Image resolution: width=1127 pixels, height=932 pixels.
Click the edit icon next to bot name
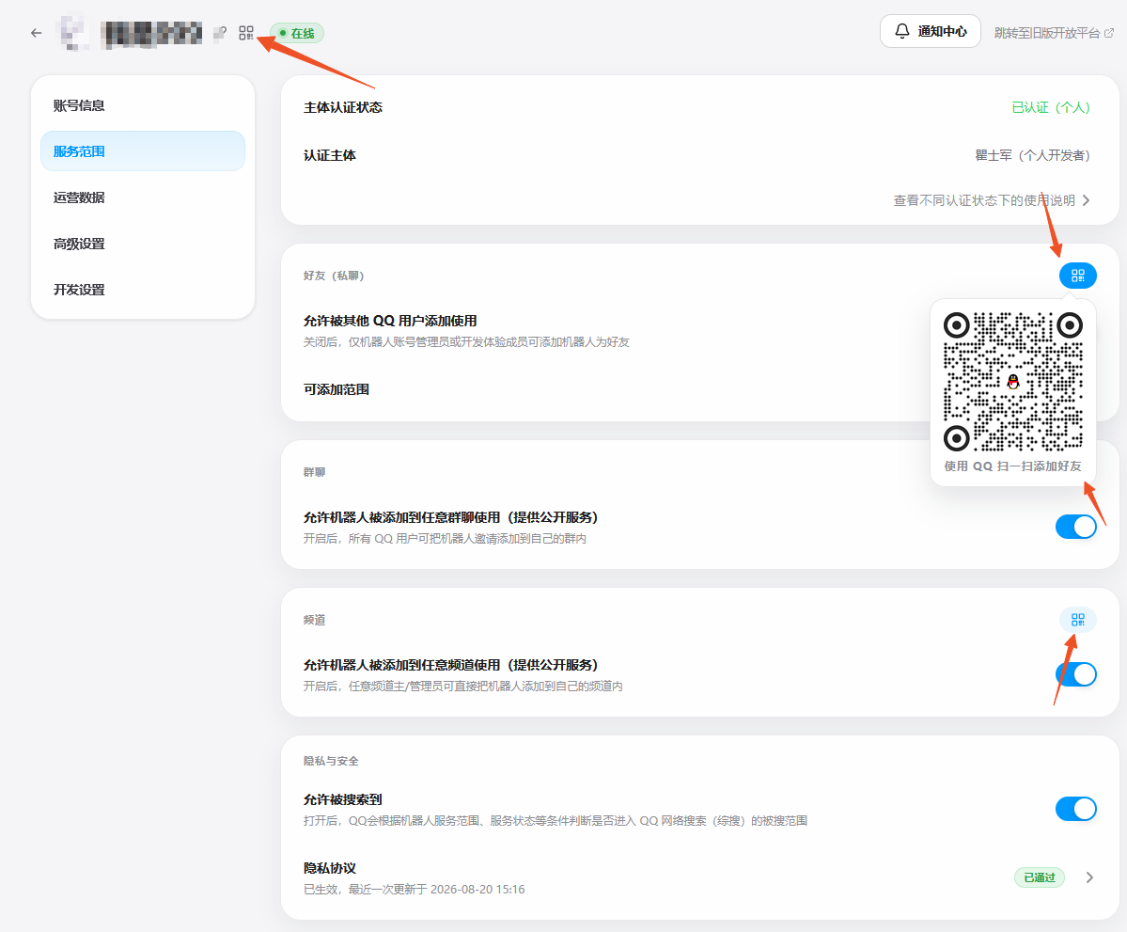221,33
